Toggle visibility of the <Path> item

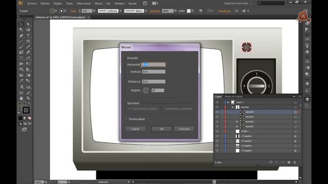pos(217,131)
